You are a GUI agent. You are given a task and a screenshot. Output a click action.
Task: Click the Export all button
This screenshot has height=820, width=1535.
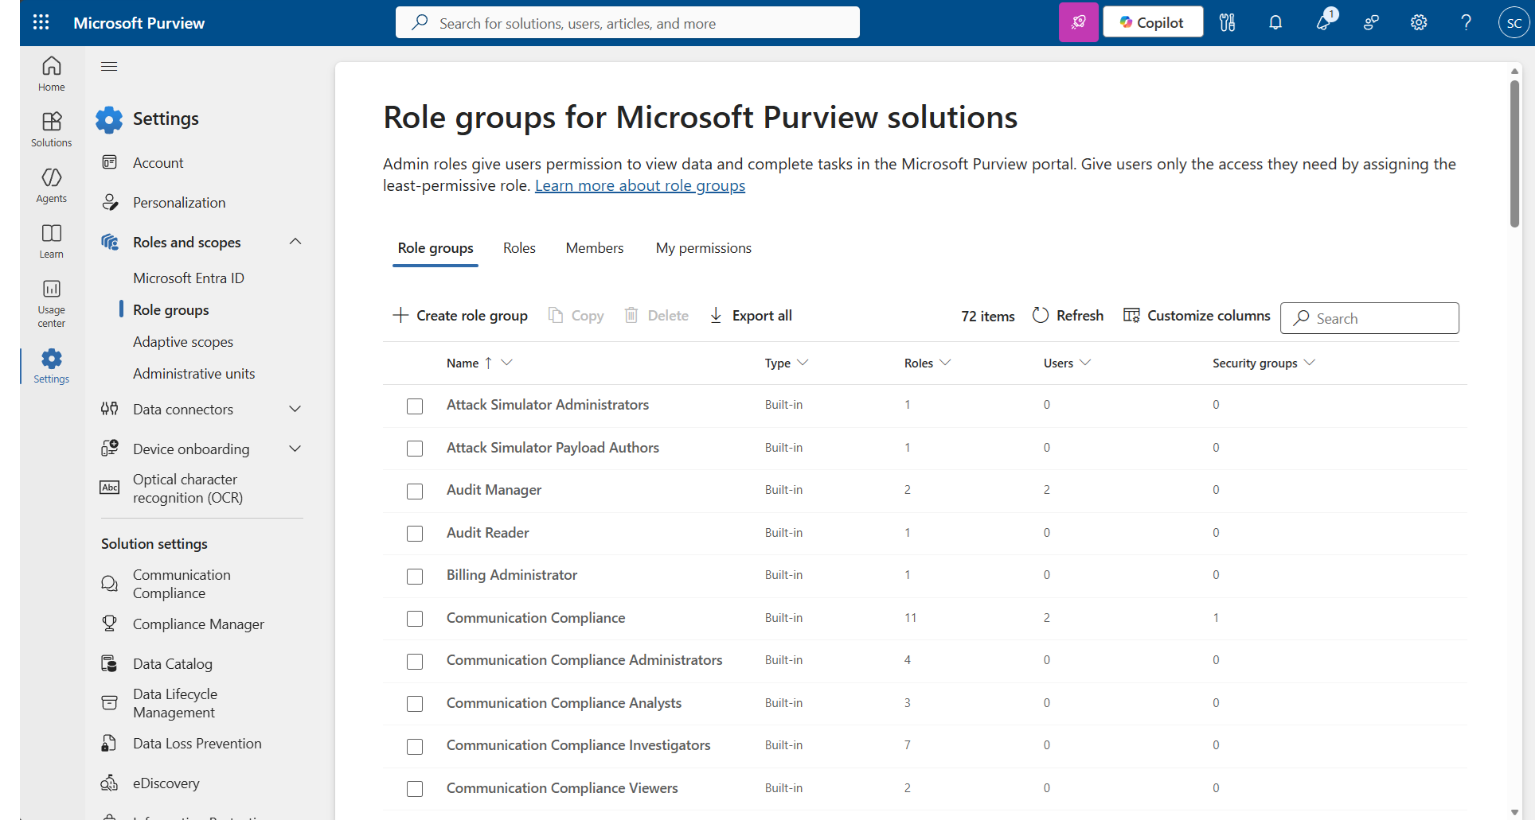[x=750, y=316]
